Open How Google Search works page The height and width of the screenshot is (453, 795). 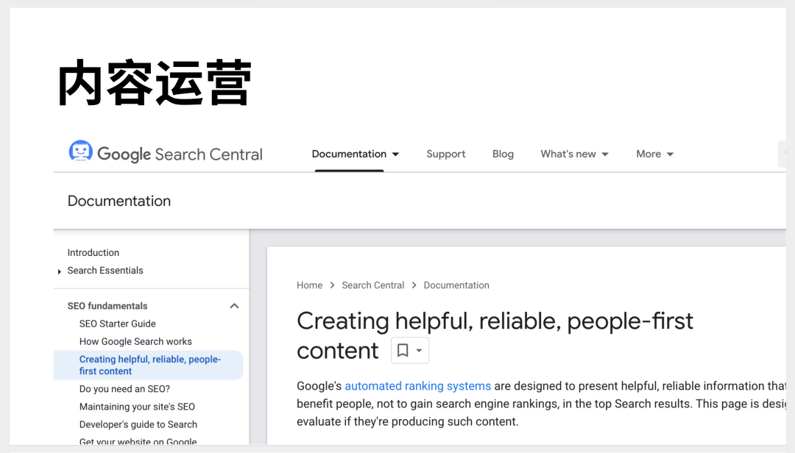135,341
